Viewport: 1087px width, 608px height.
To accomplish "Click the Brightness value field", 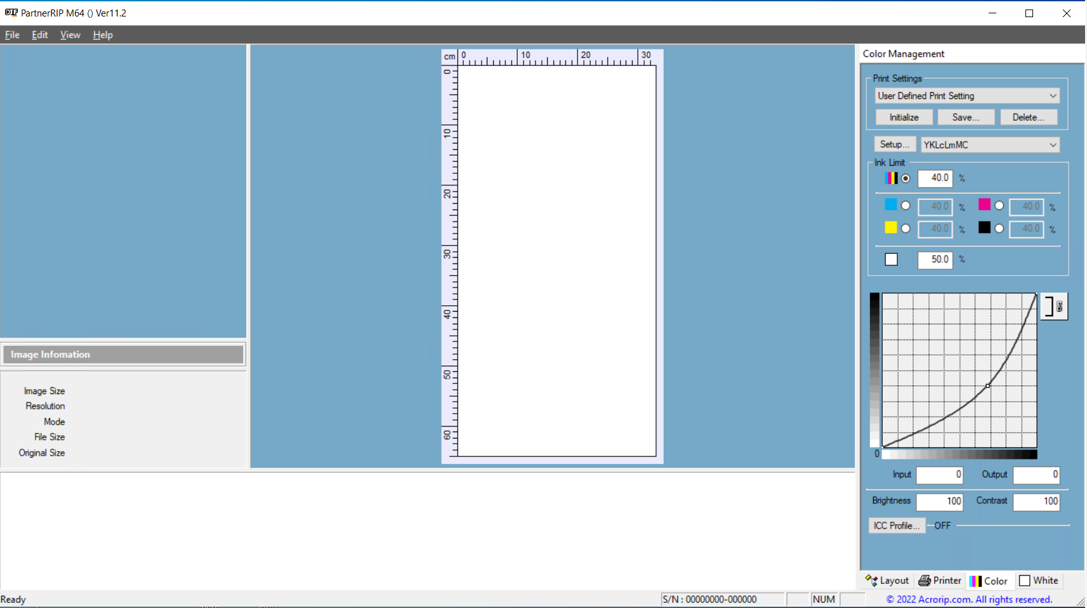I will coord(940,501).
